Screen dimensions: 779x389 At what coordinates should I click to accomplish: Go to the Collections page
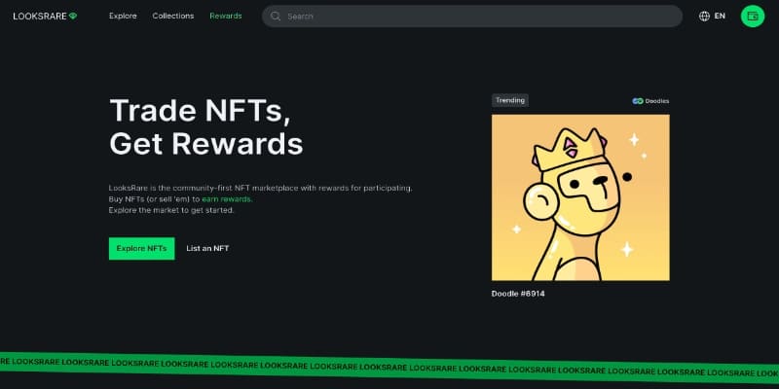click(173, 16)
